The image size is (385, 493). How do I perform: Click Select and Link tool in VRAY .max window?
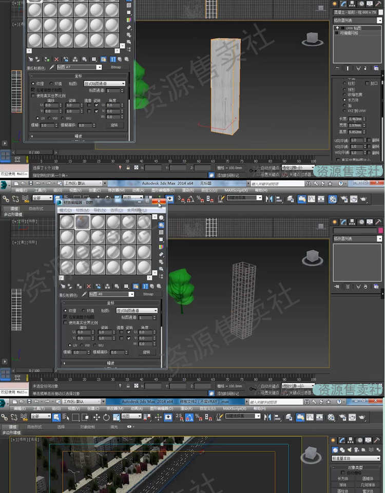point(5,417)
